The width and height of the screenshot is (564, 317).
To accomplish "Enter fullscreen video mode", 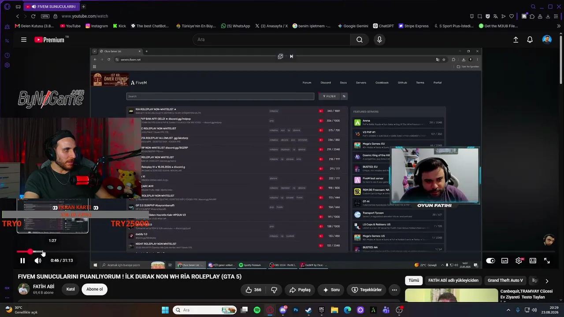I will [547, 261].
